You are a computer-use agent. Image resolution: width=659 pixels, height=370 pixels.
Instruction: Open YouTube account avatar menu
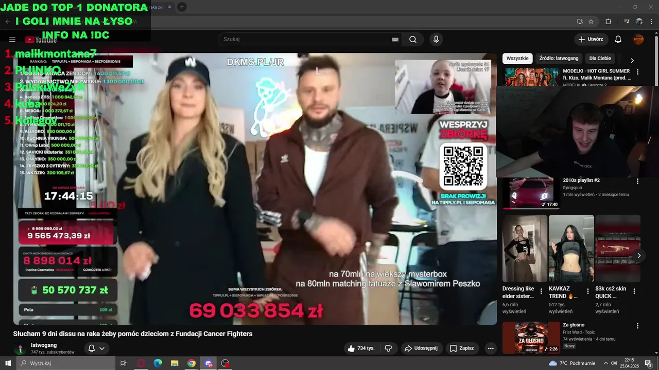click(638, 39)
